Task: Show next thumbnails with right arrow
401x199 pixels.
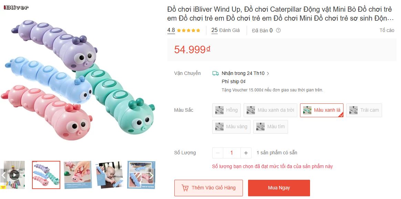Action: click(x=151, y=176)
